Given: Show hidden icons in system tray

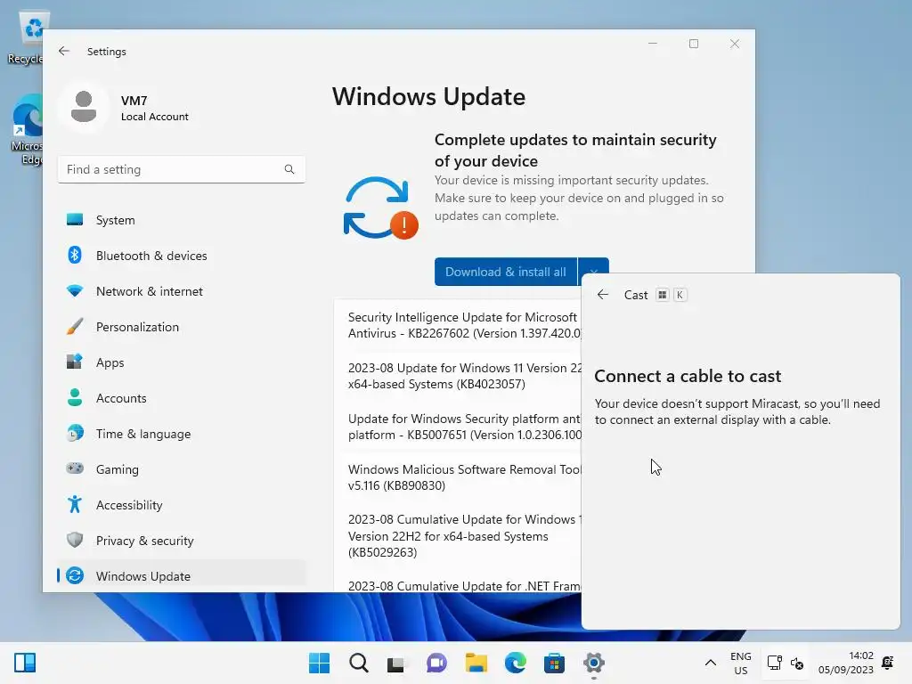Looking at the screenshot, I should [x=710, y=663].
